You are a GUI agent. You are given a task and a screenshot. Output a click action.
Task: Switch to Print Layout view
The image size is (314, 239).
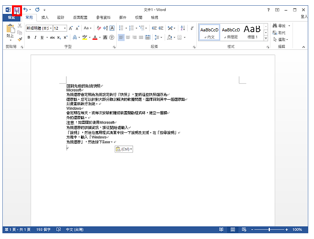pyautogui.click(x=233, y=229)
